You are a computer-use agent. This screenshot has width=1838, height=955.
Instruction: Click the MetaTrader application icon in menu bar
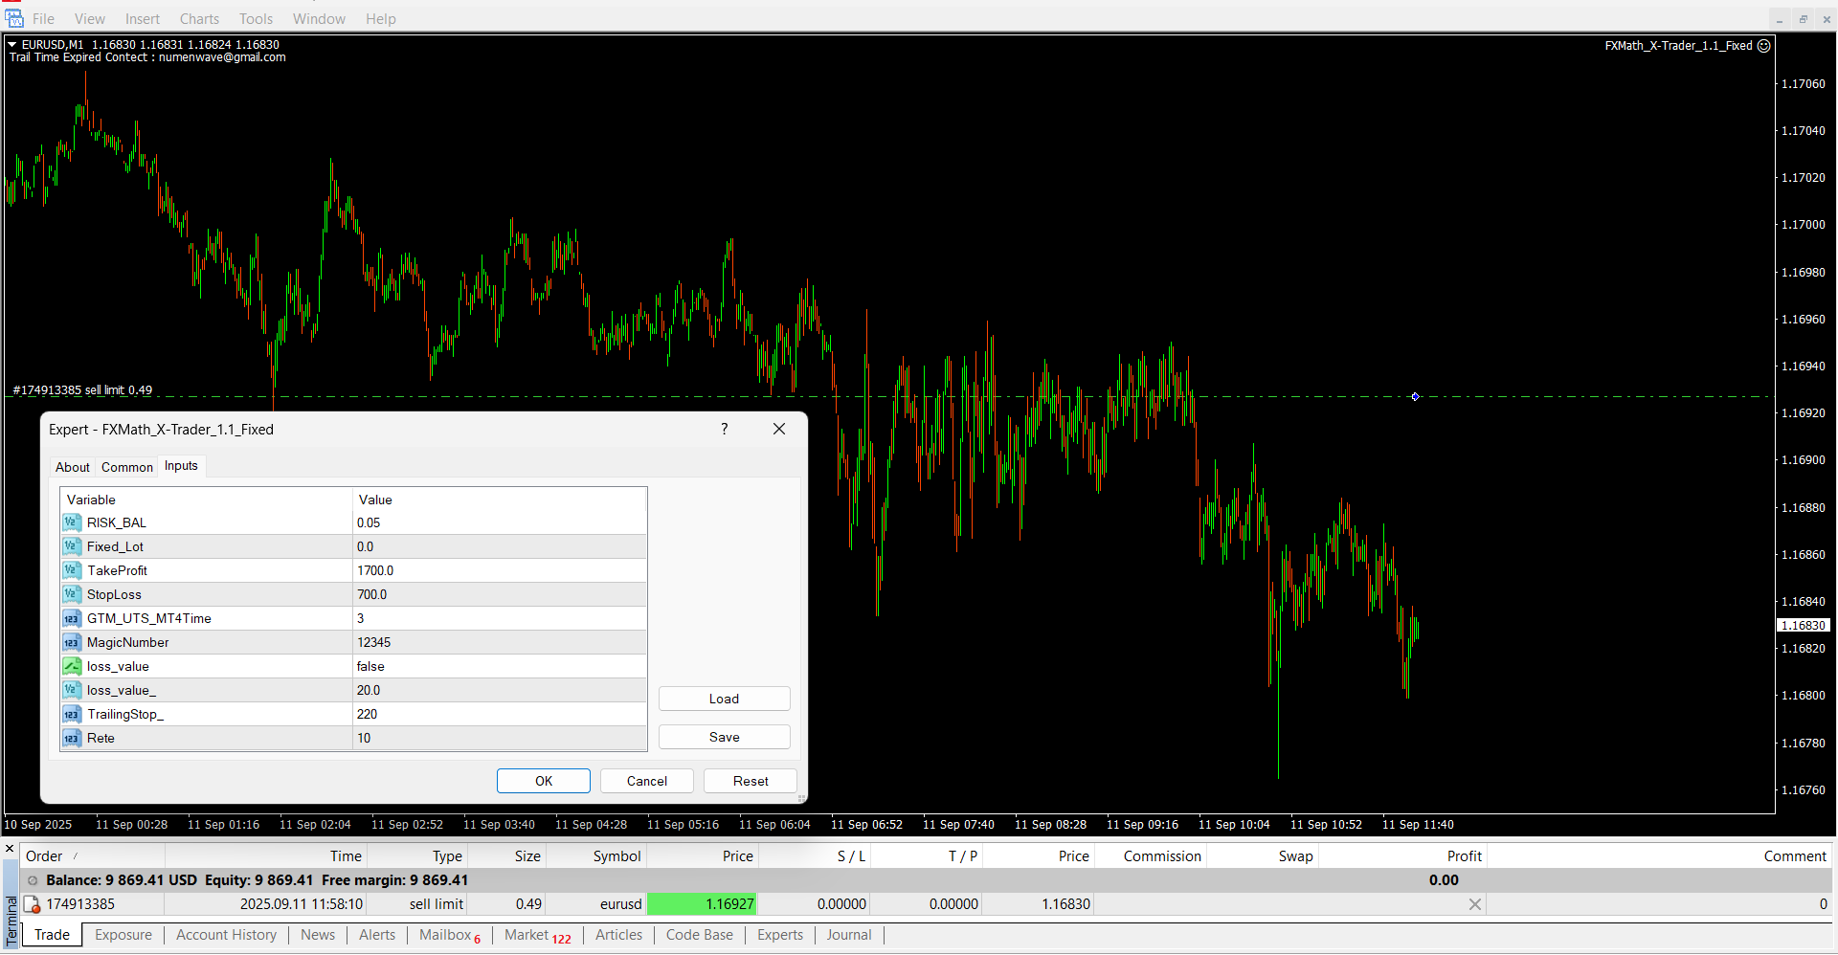tap(13, 18)
